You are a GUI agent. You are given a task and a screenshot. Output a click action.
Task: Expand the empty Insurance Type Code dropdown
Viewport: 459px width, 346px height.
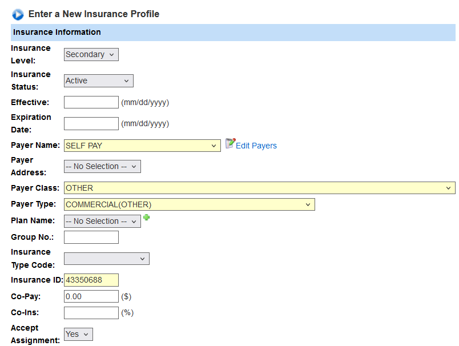pos(106,259)
